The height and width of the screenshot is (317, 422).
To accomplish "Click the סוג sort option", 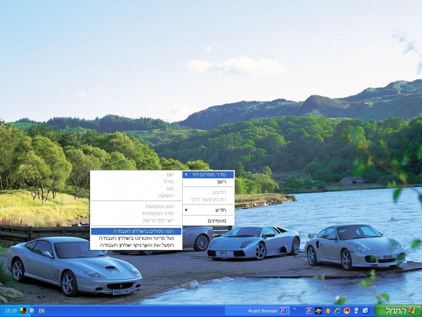I will (136, 189).
